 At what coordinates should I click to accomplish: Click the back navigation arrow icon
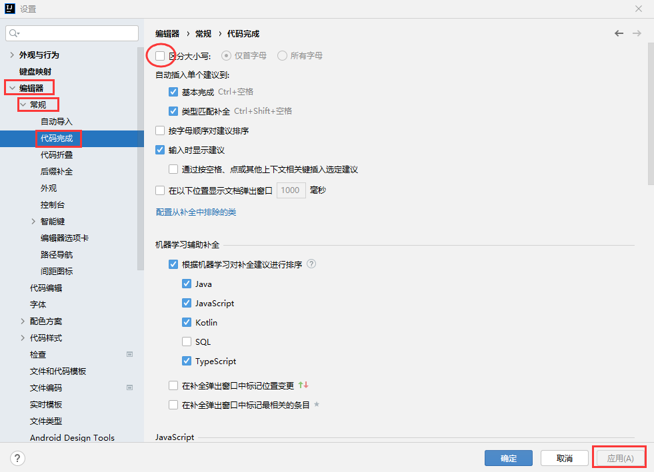(x=619, y=33)
